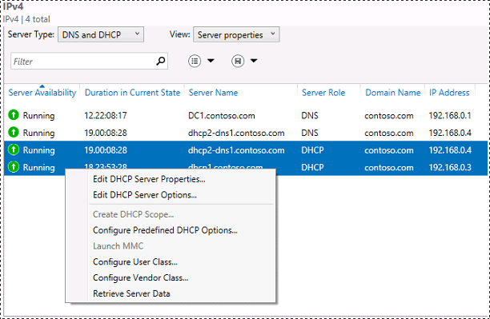Image resolution: width=490 pixels, height=319 pixels.
Task: Select Configure User Class menu entry
Action: click(135, 262)
